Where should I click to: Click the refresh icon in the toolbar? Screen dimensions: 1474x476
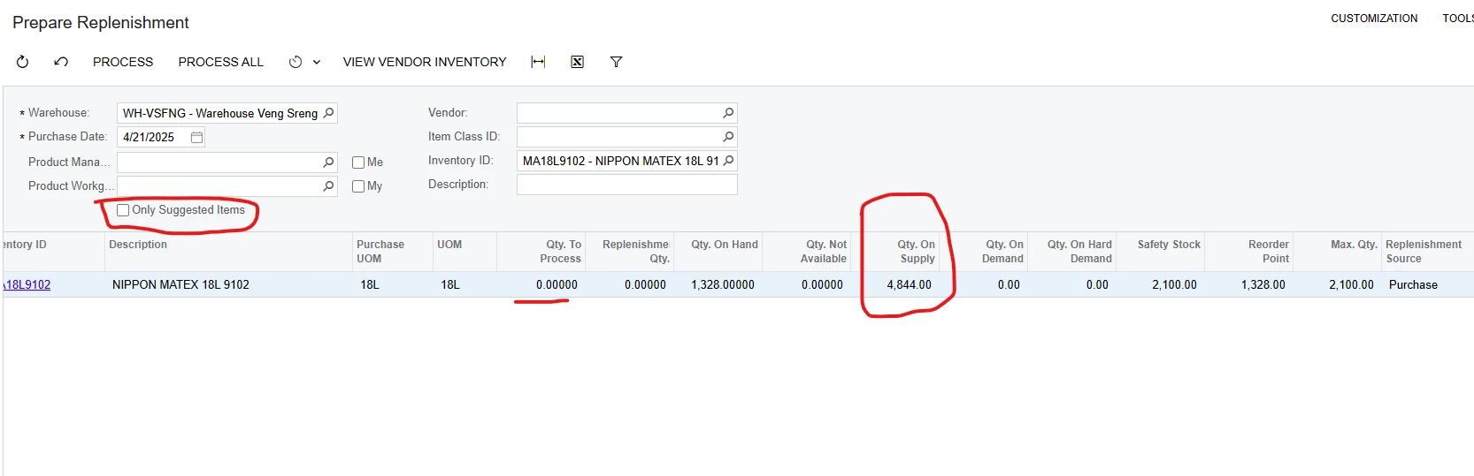pos(22,62)
